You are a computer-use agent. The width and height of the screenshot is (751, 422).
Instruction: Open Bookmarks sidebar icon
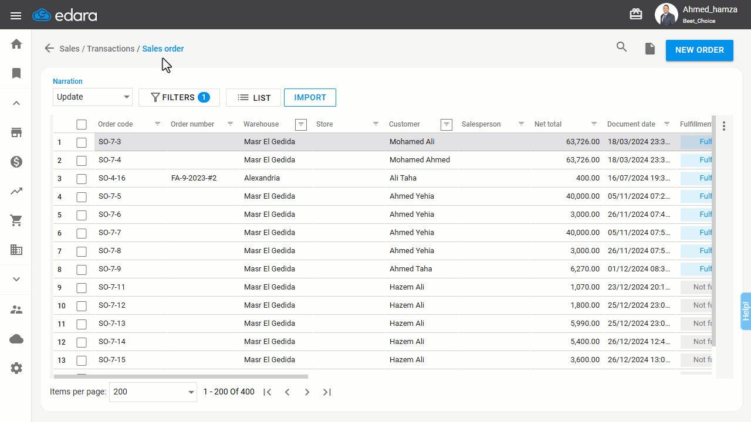point(16,73)
